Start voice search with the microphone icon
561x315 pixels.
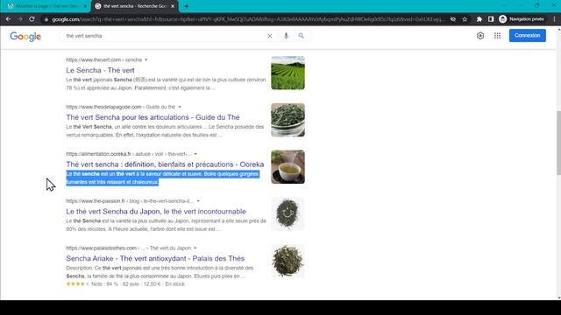pos(286,36)
